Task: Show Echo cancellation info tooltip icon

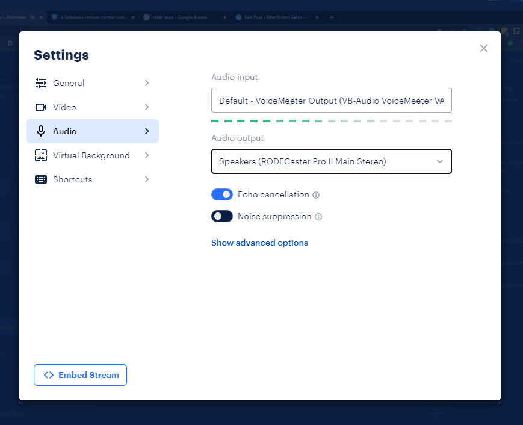Action: 316,195
